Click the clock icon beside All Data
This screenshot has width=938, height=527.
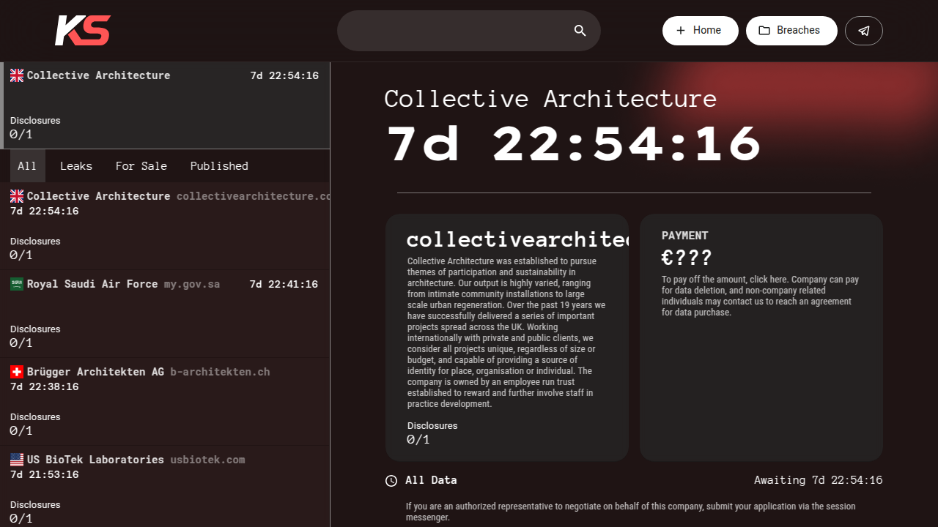point(391,481)
